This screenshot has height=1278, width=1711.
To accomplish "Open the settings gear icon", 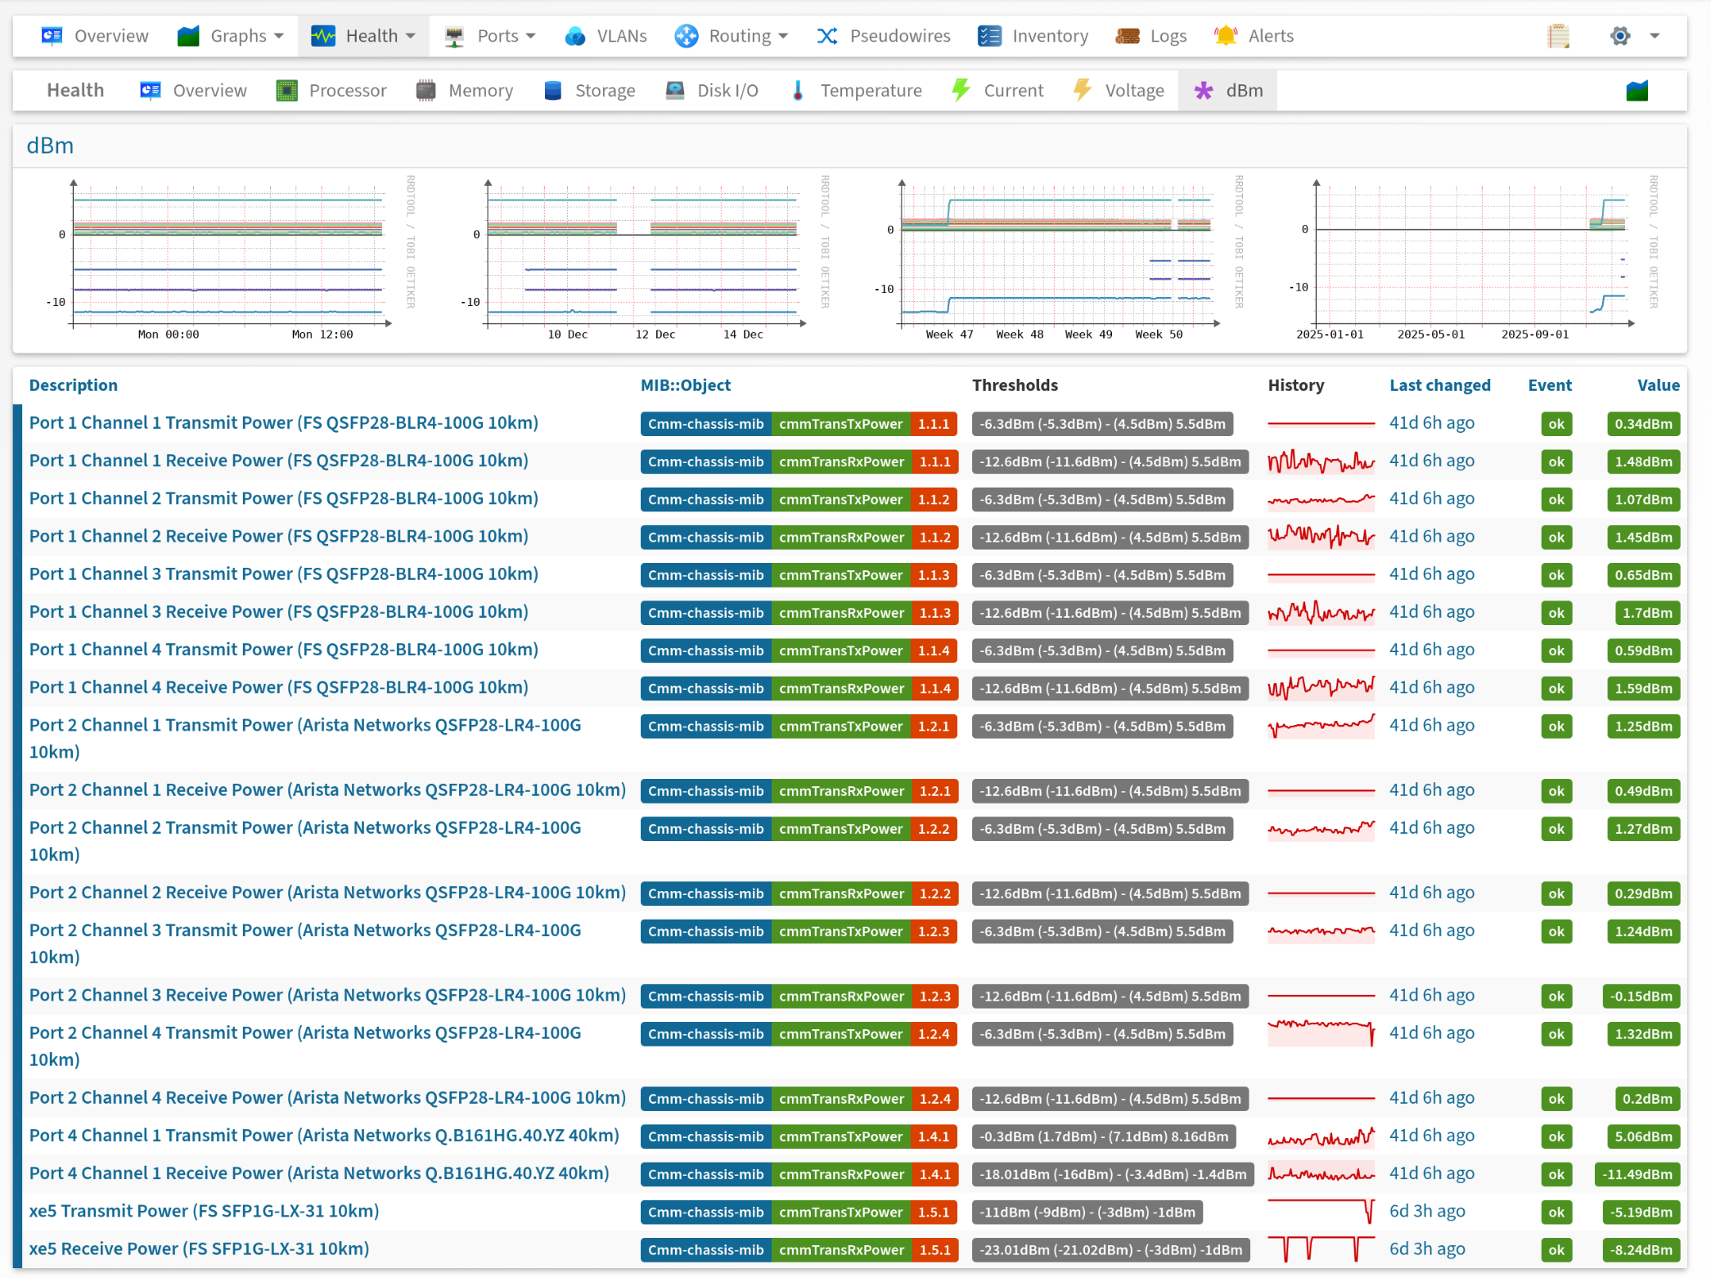I will pos(1619,36).
